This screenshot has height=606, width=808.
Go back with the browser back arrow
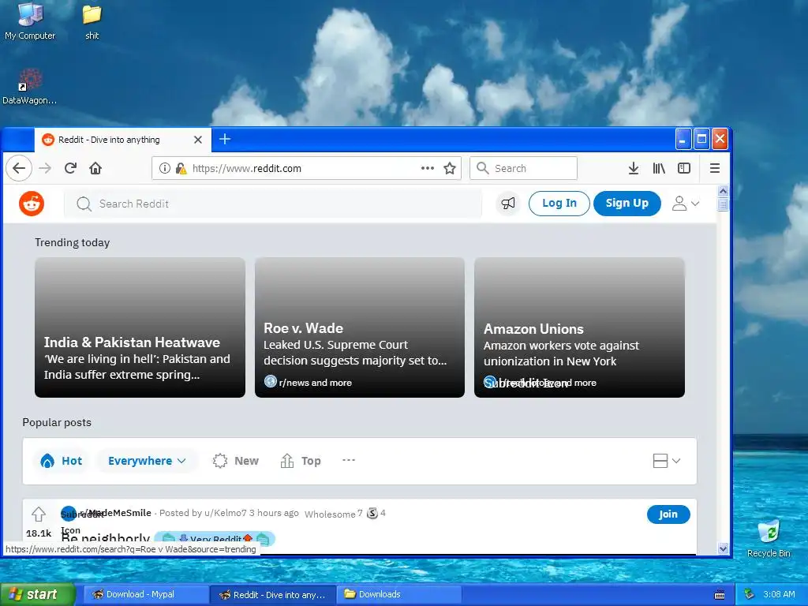pyautogui.click(x=19, y=168)
